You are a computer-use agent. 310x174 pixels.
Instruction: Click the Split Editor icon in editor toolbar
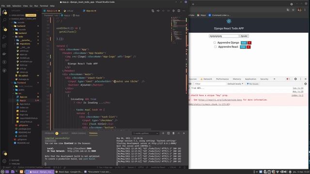click(179, 11)
